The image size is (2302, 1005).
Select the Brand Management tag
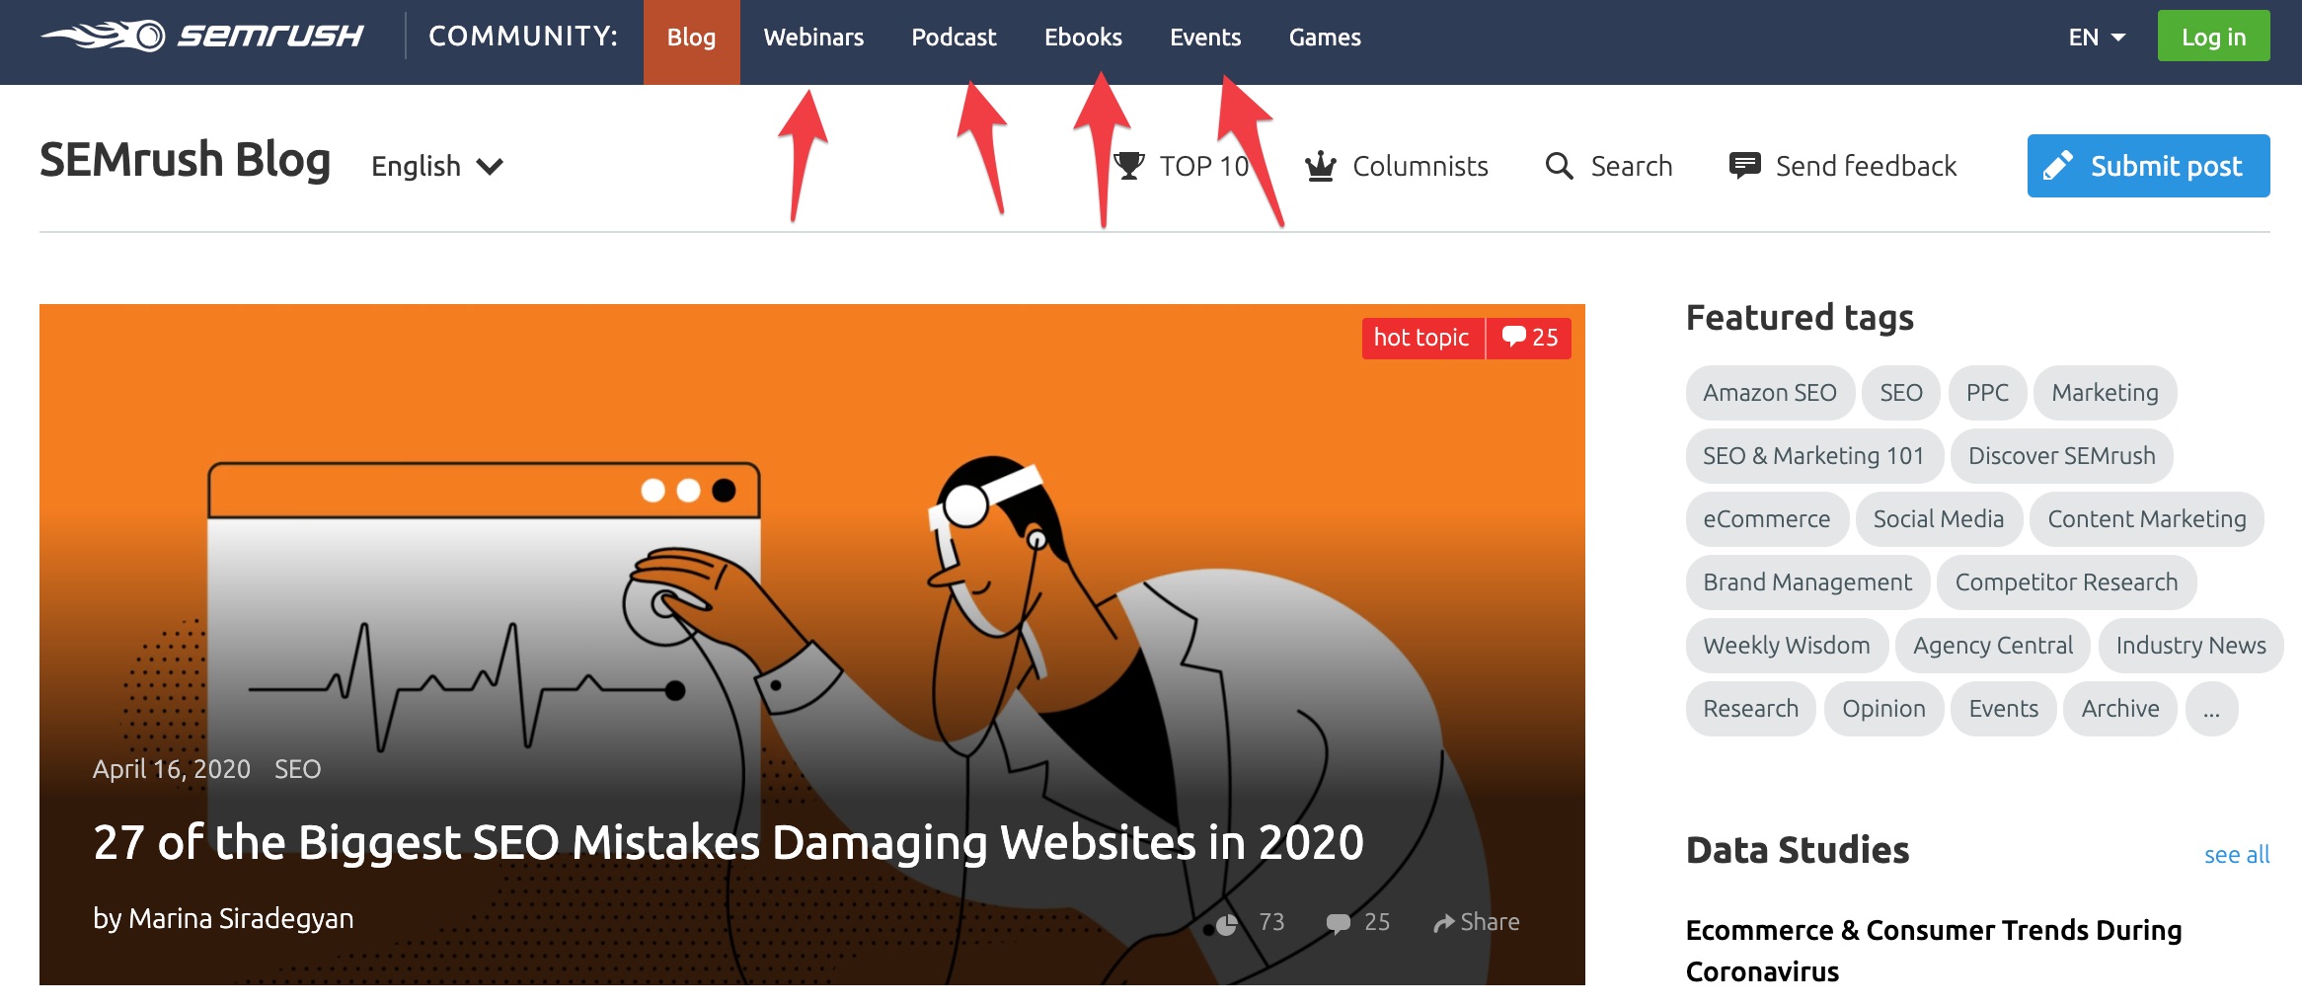1806,582
